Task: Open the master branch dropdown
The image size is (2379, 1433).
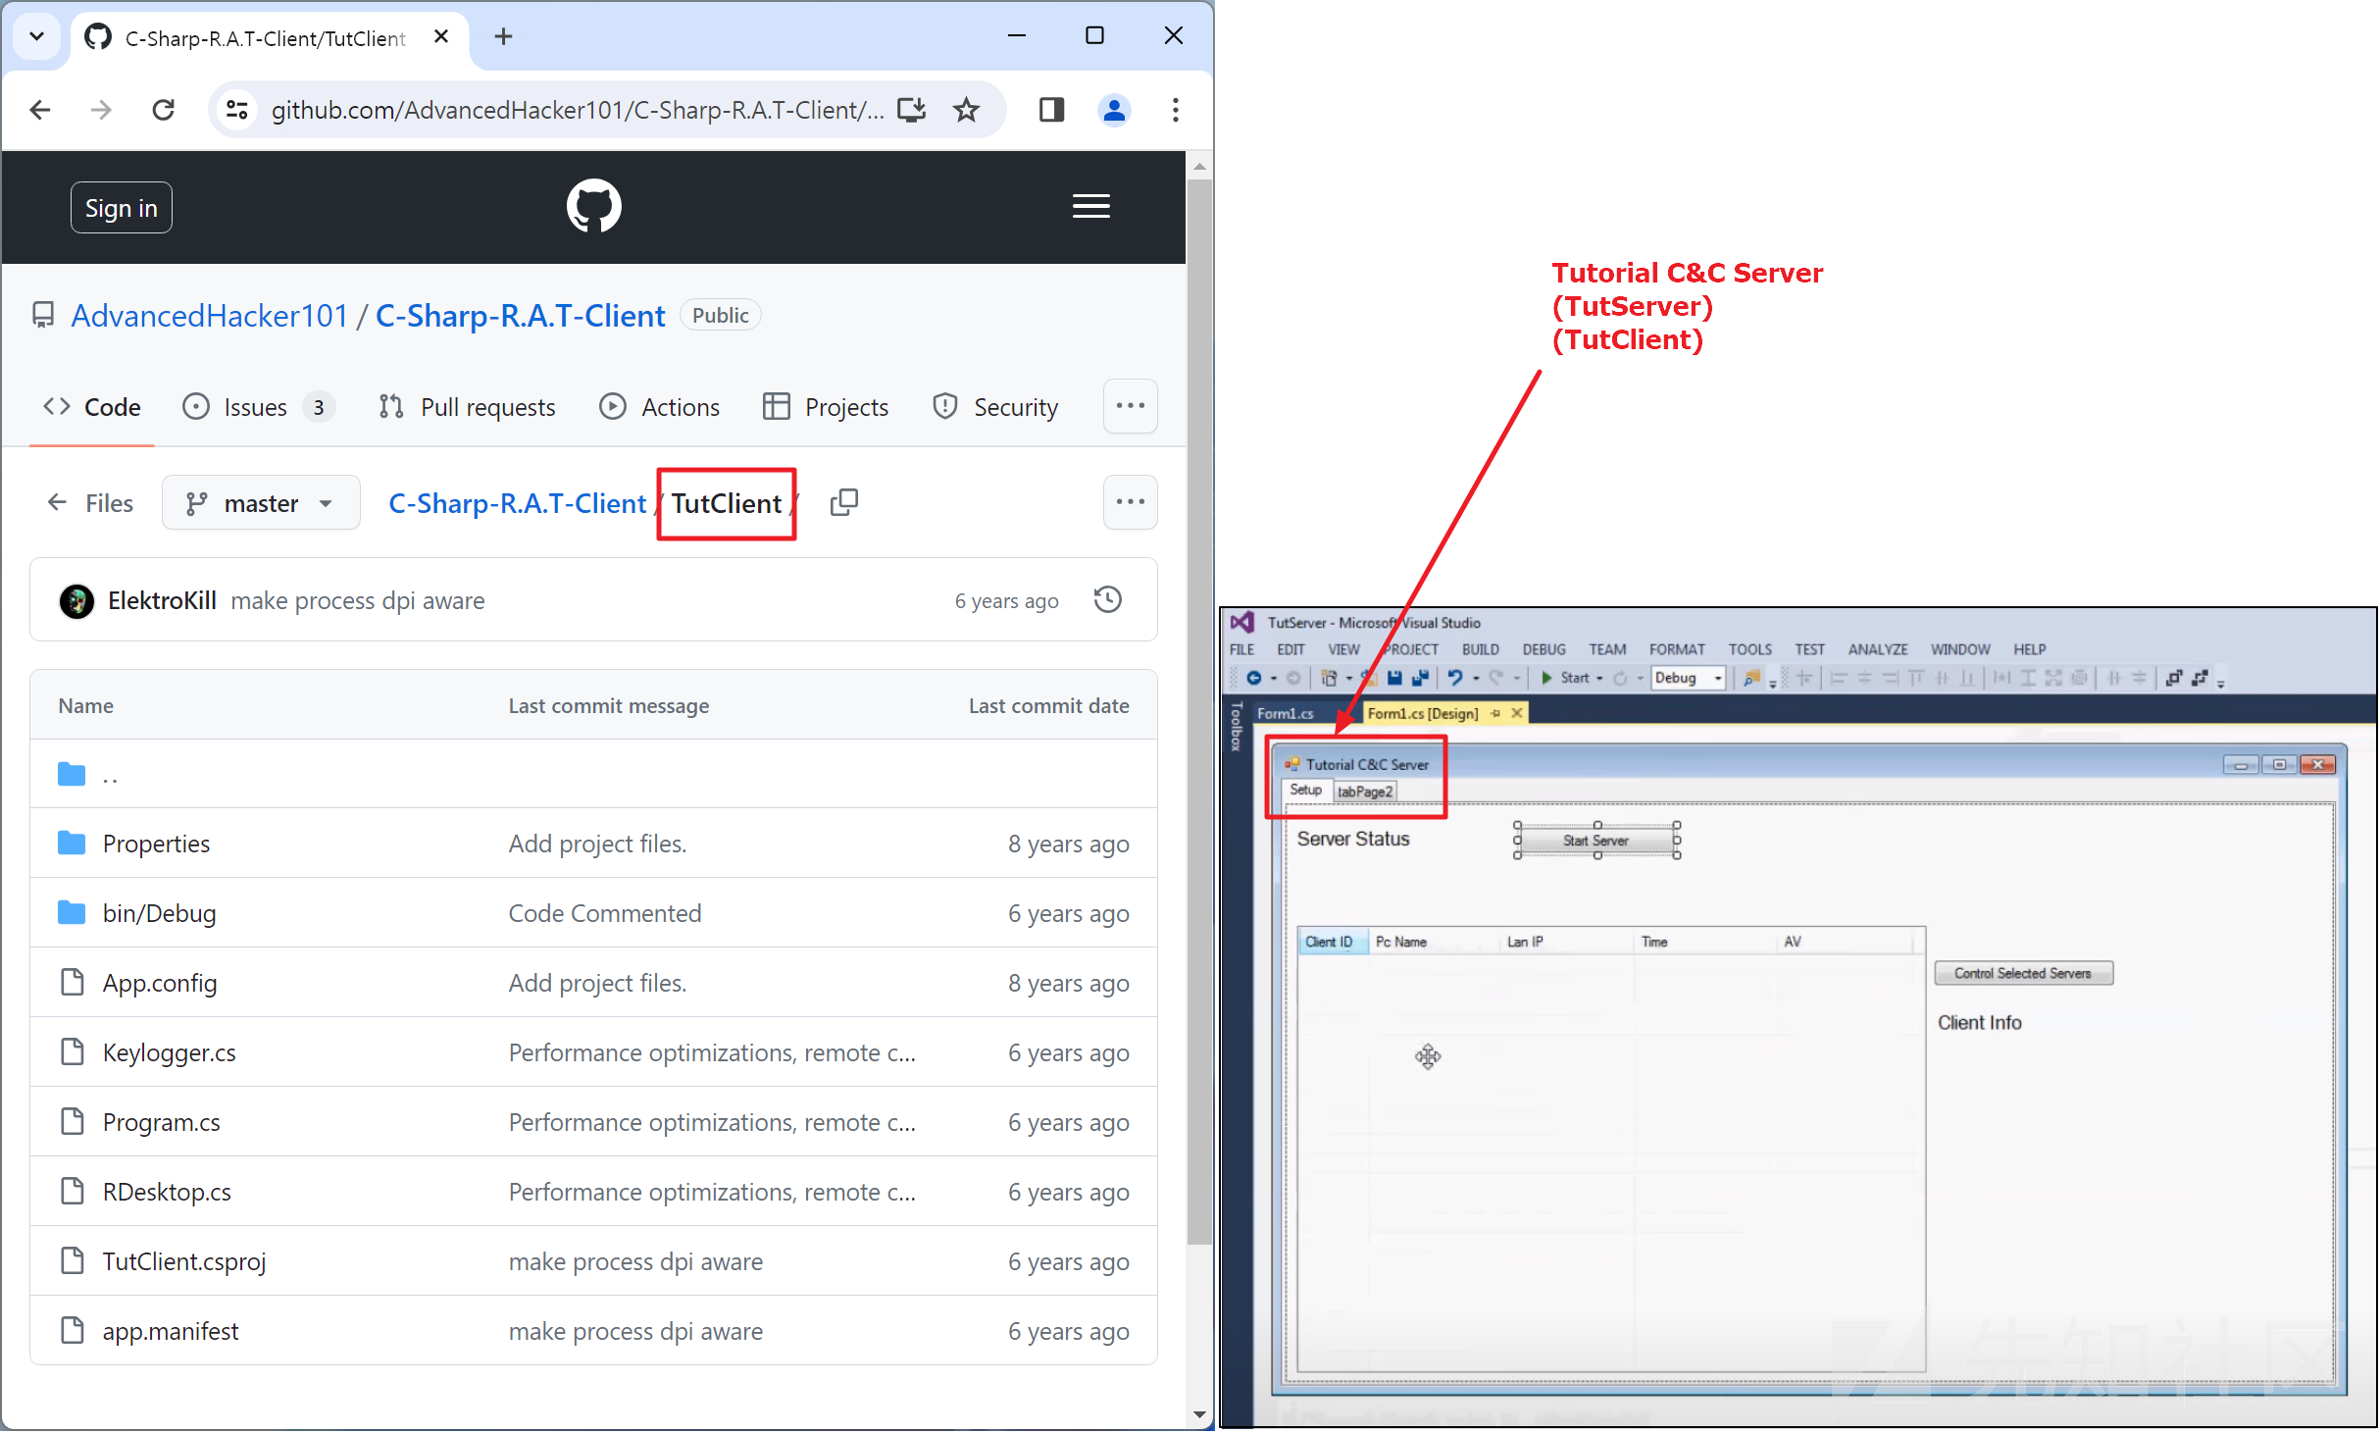Action: (x=261, y=503)
